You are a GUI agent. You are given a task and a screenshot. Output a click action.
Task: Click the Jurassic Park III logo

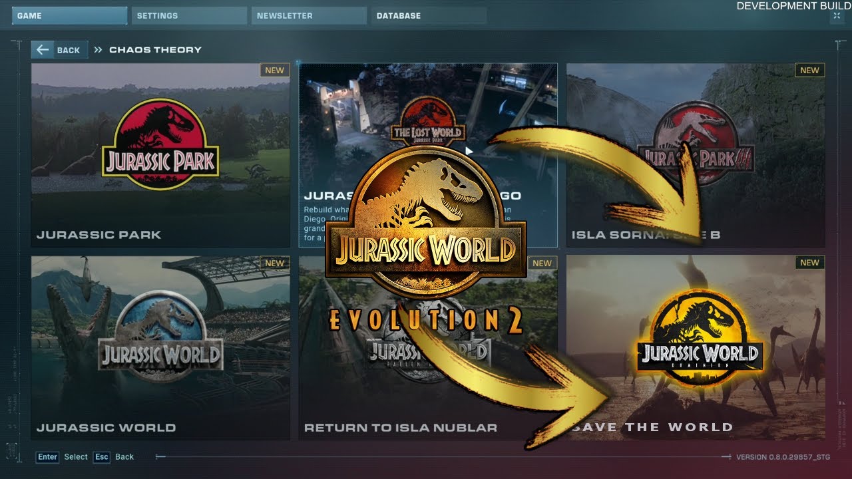coord(696,143)
